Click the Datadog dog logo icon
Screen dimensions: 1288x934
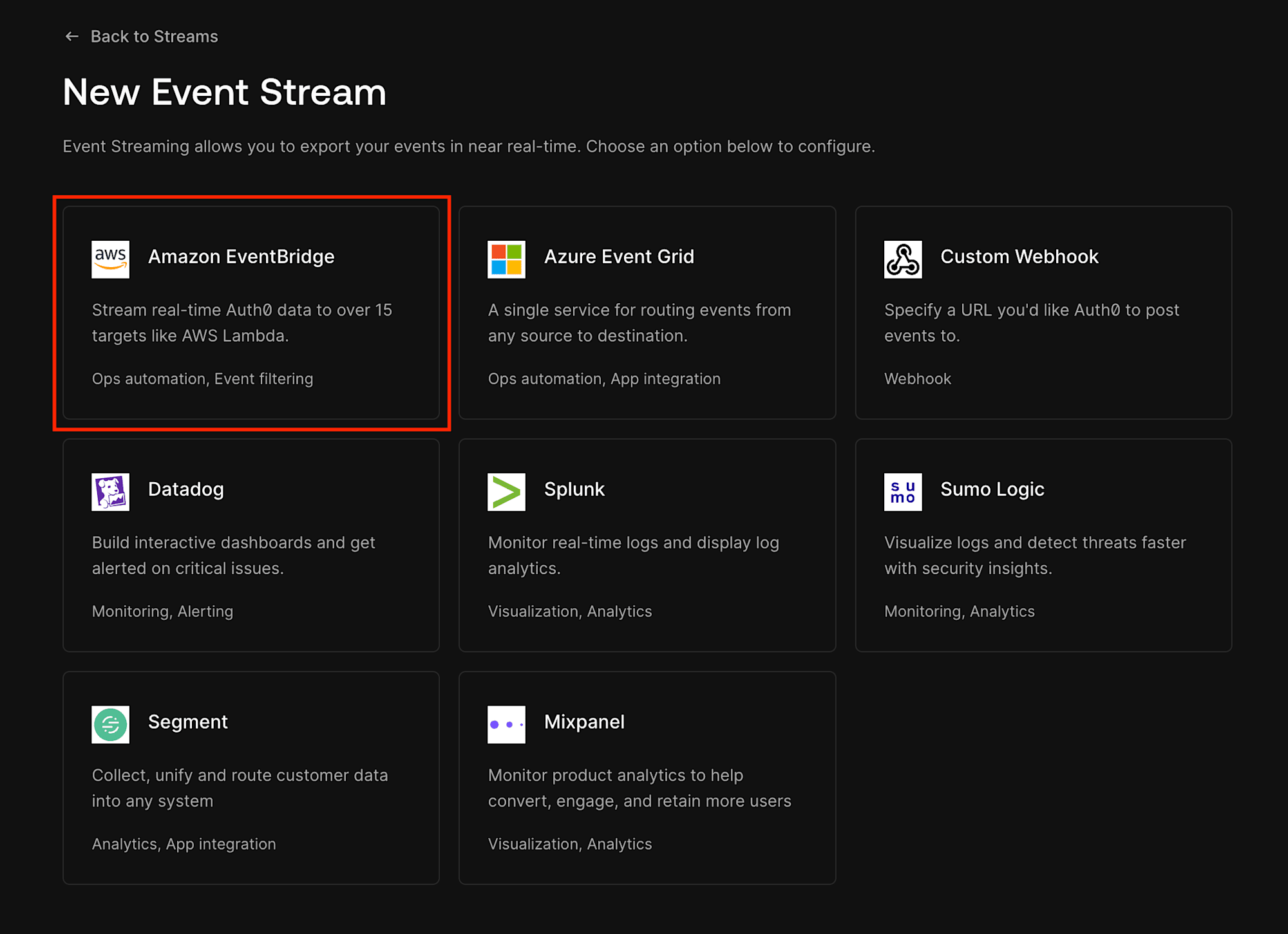110,492
